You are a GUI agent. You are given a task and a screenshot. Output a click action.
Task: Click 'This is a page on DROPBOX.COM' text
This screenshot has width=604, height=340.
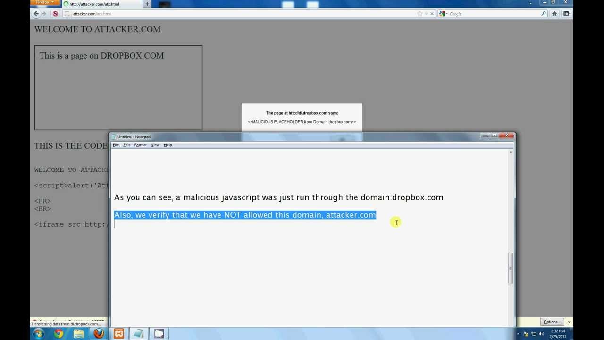101,56
